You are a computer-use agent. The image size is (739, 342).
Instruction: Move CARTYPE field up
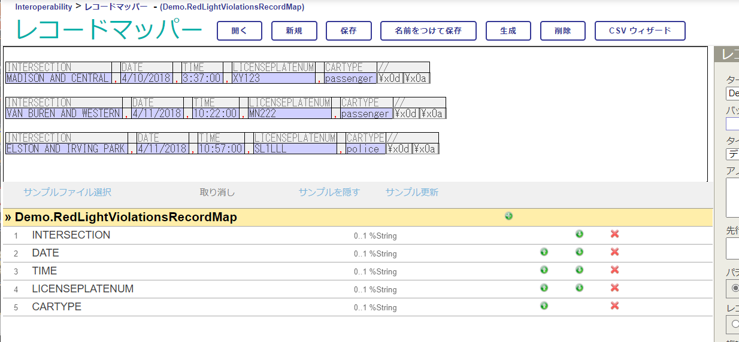(544, 306)
